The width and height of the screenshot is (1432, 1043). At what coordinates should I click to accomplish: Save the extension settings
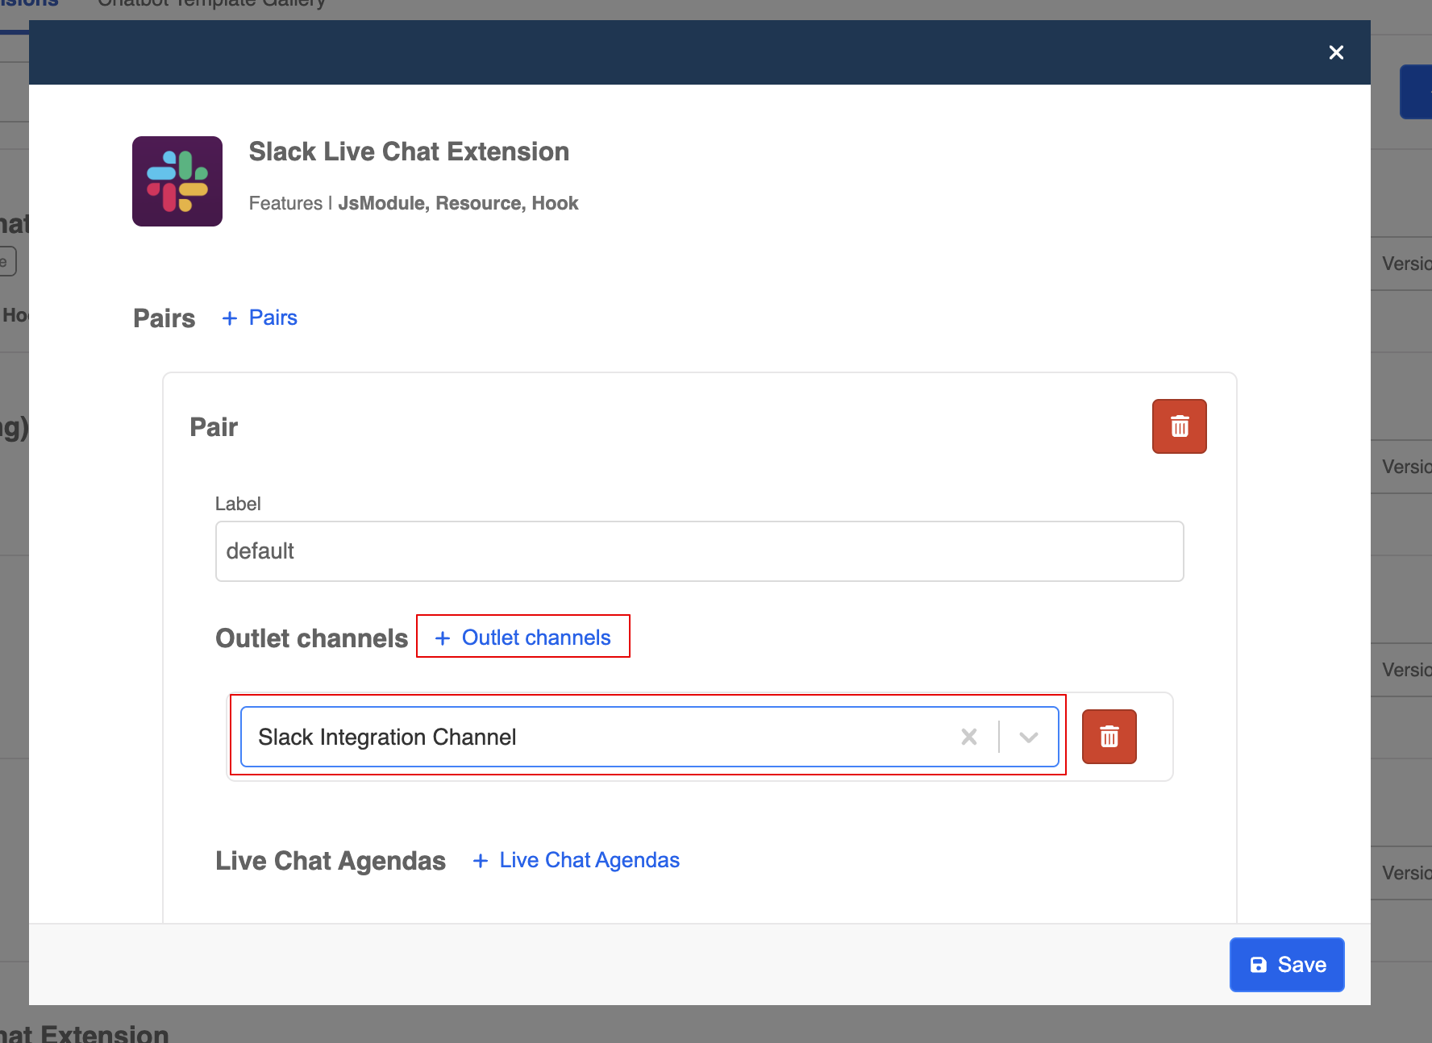coord(1287,965)
